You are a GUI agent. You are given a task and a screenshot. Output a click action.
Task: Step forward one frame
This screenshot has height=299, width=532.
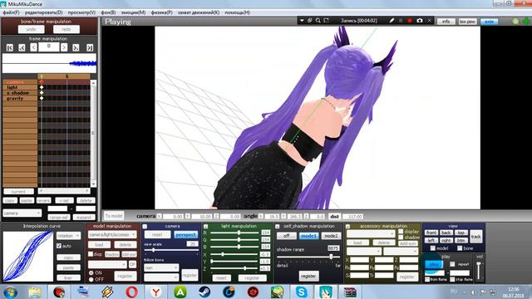coord(64,47)
